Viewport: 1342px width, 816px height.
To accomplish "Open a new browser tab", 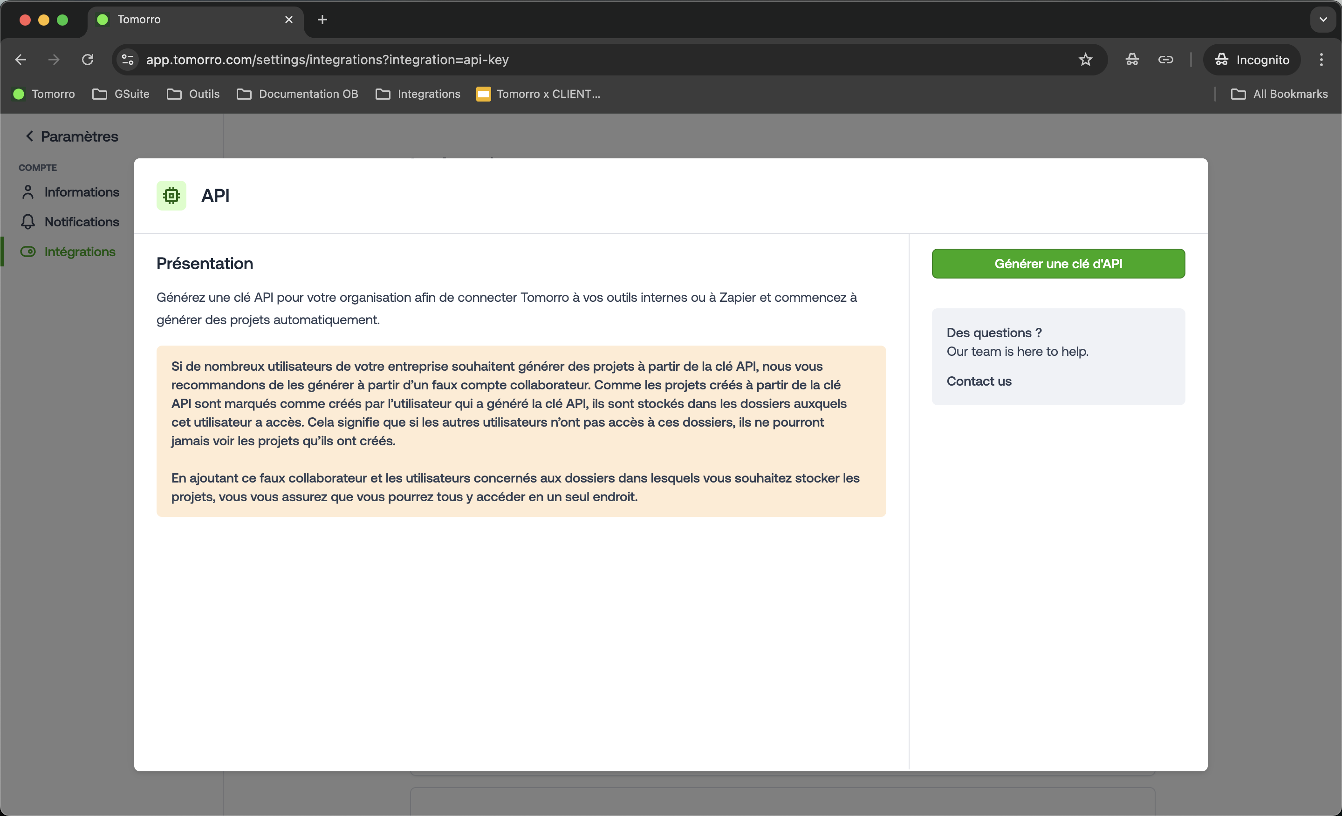I will (322, 20).
